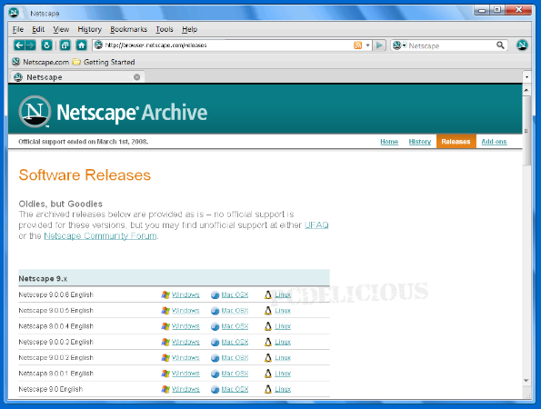
Task: Click the scrollbar up arrow
Action: coord(526,90)
